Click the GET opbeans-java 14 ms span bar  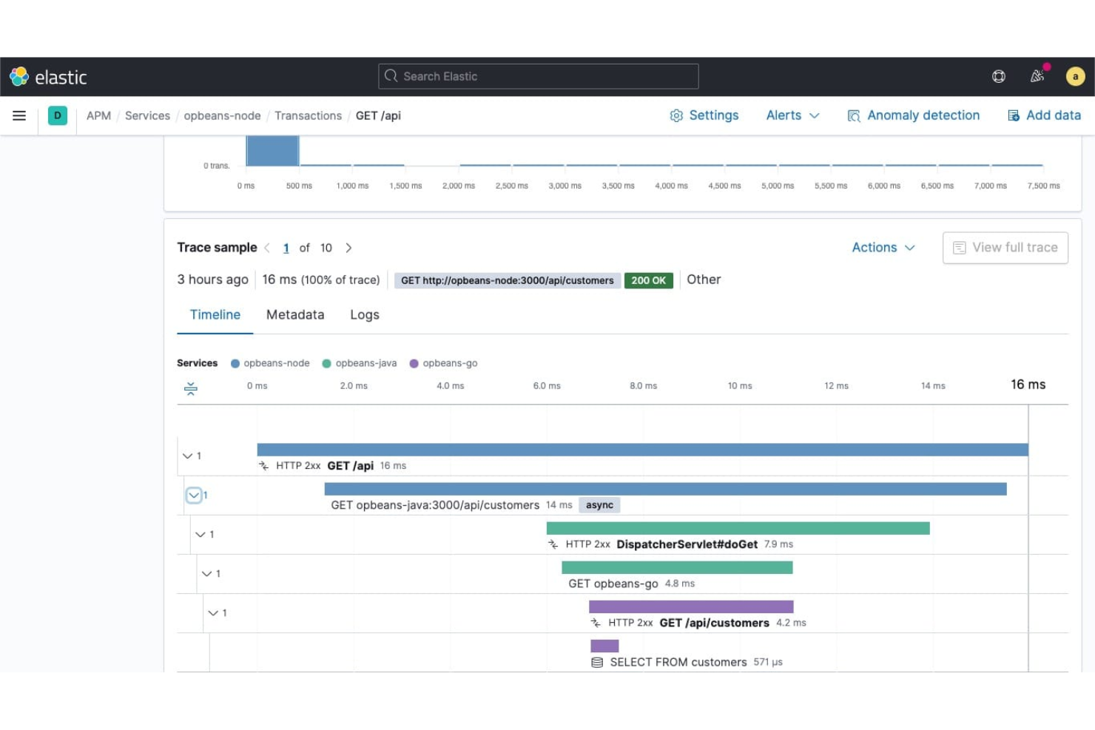665,489
